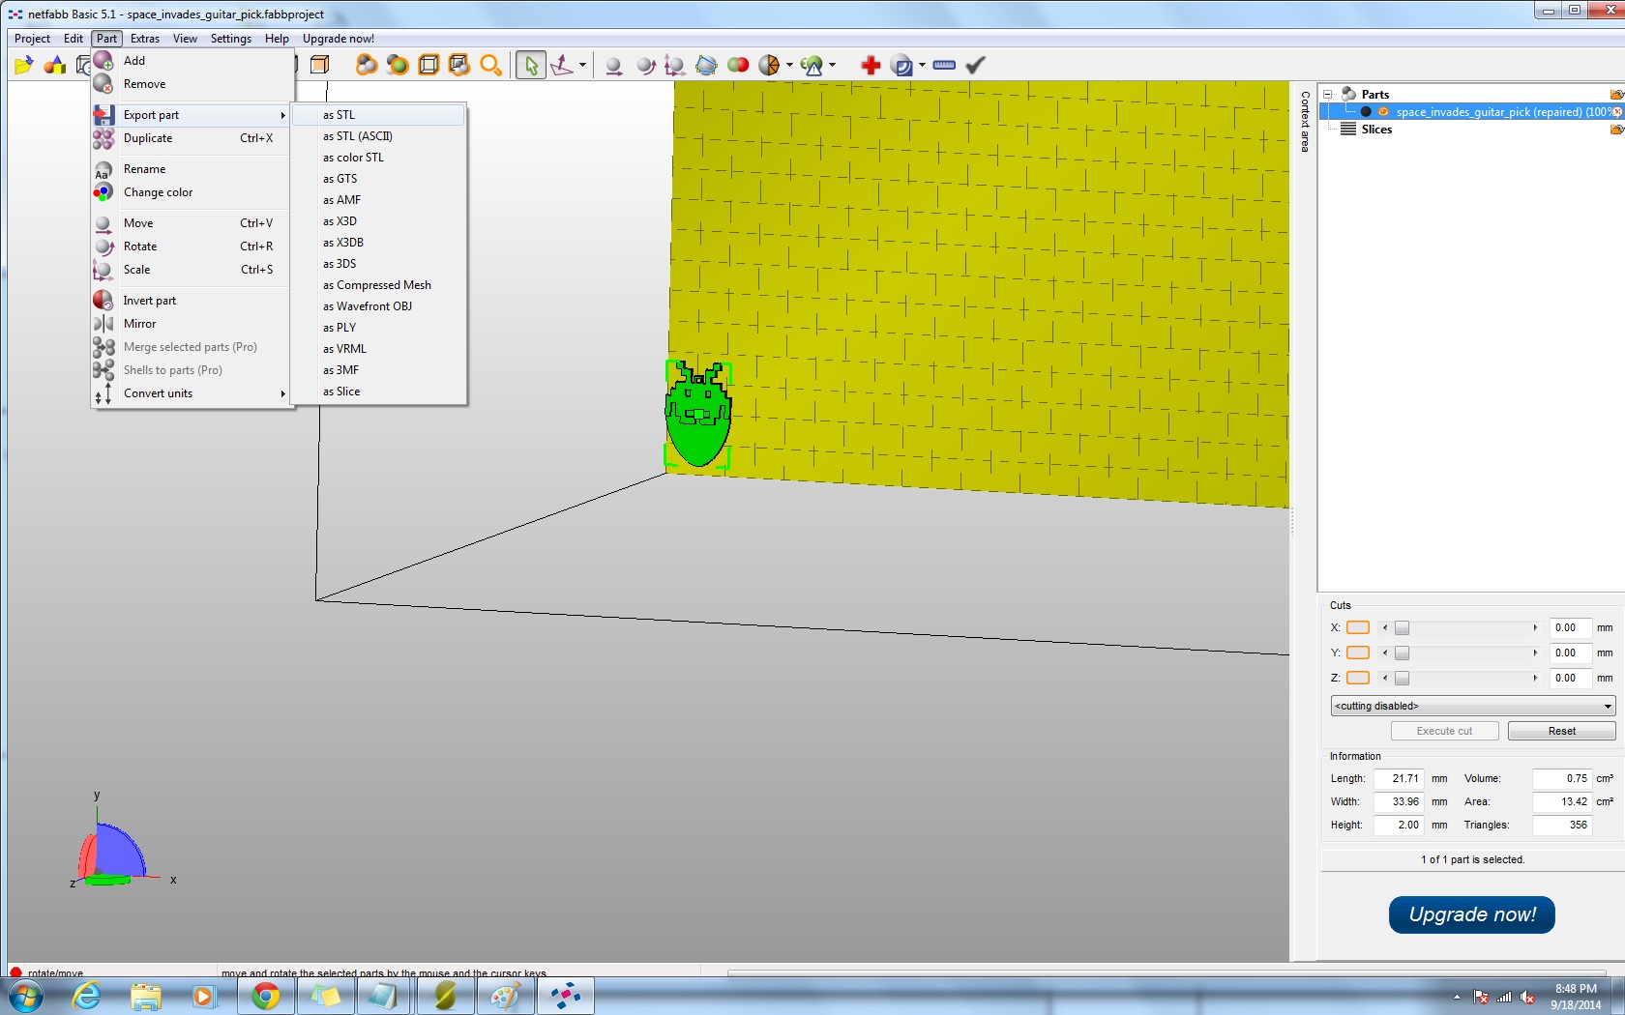Click the Y cut slider handle
The image size is (1625, 1015).
click(x=1402, y=652)
